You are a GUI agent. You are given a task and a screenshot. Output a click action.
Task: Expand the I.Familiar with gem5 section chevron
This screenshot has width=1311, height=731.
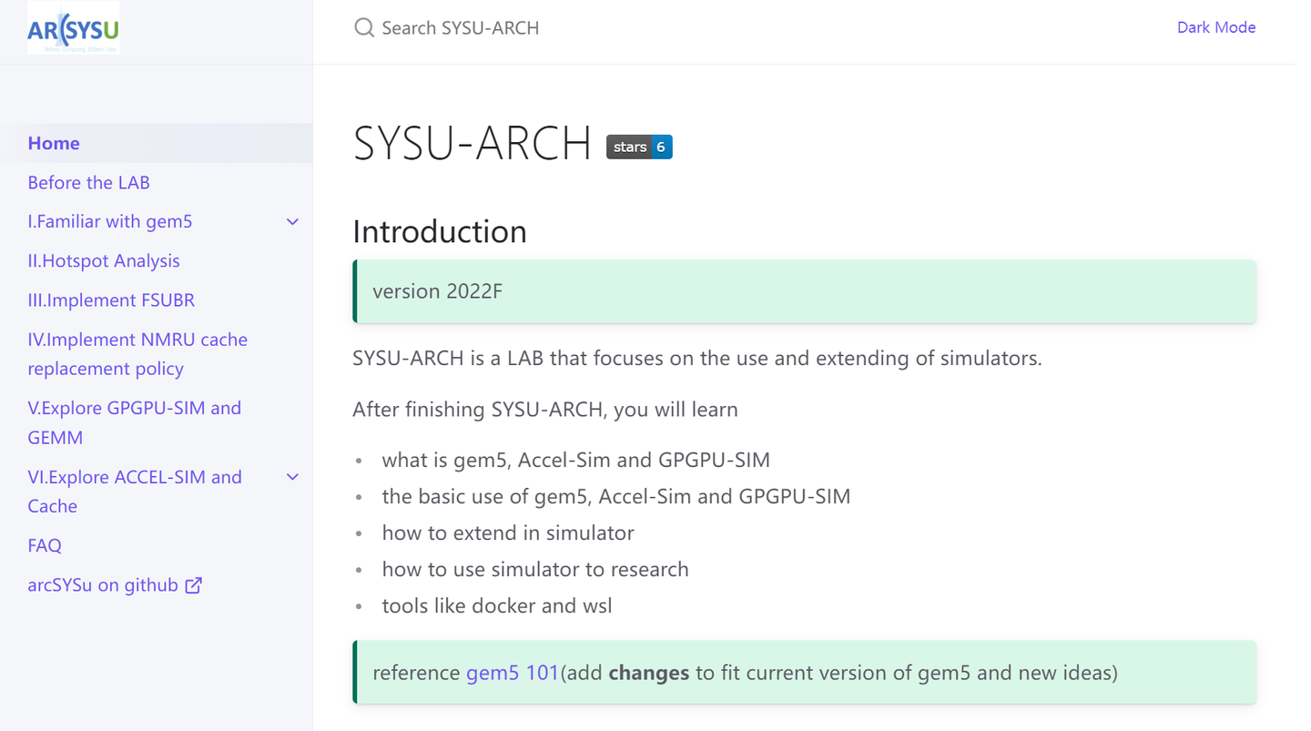pyautogui.click(x=292, y=222)
